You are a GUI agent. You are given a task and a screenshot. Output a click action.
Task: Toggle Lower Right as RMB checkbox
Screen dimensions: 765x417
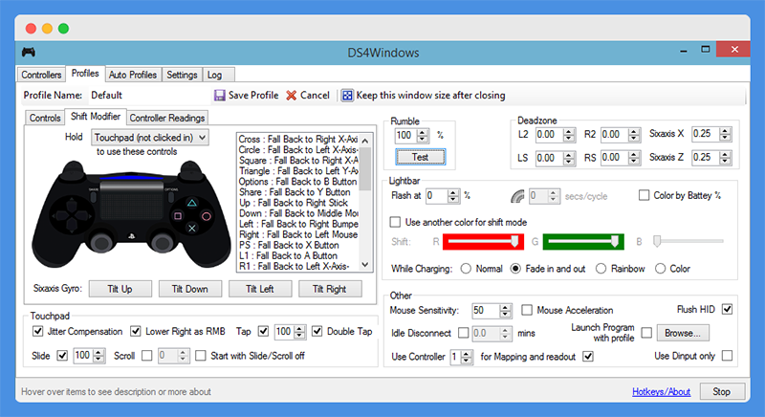click(136, 331)
